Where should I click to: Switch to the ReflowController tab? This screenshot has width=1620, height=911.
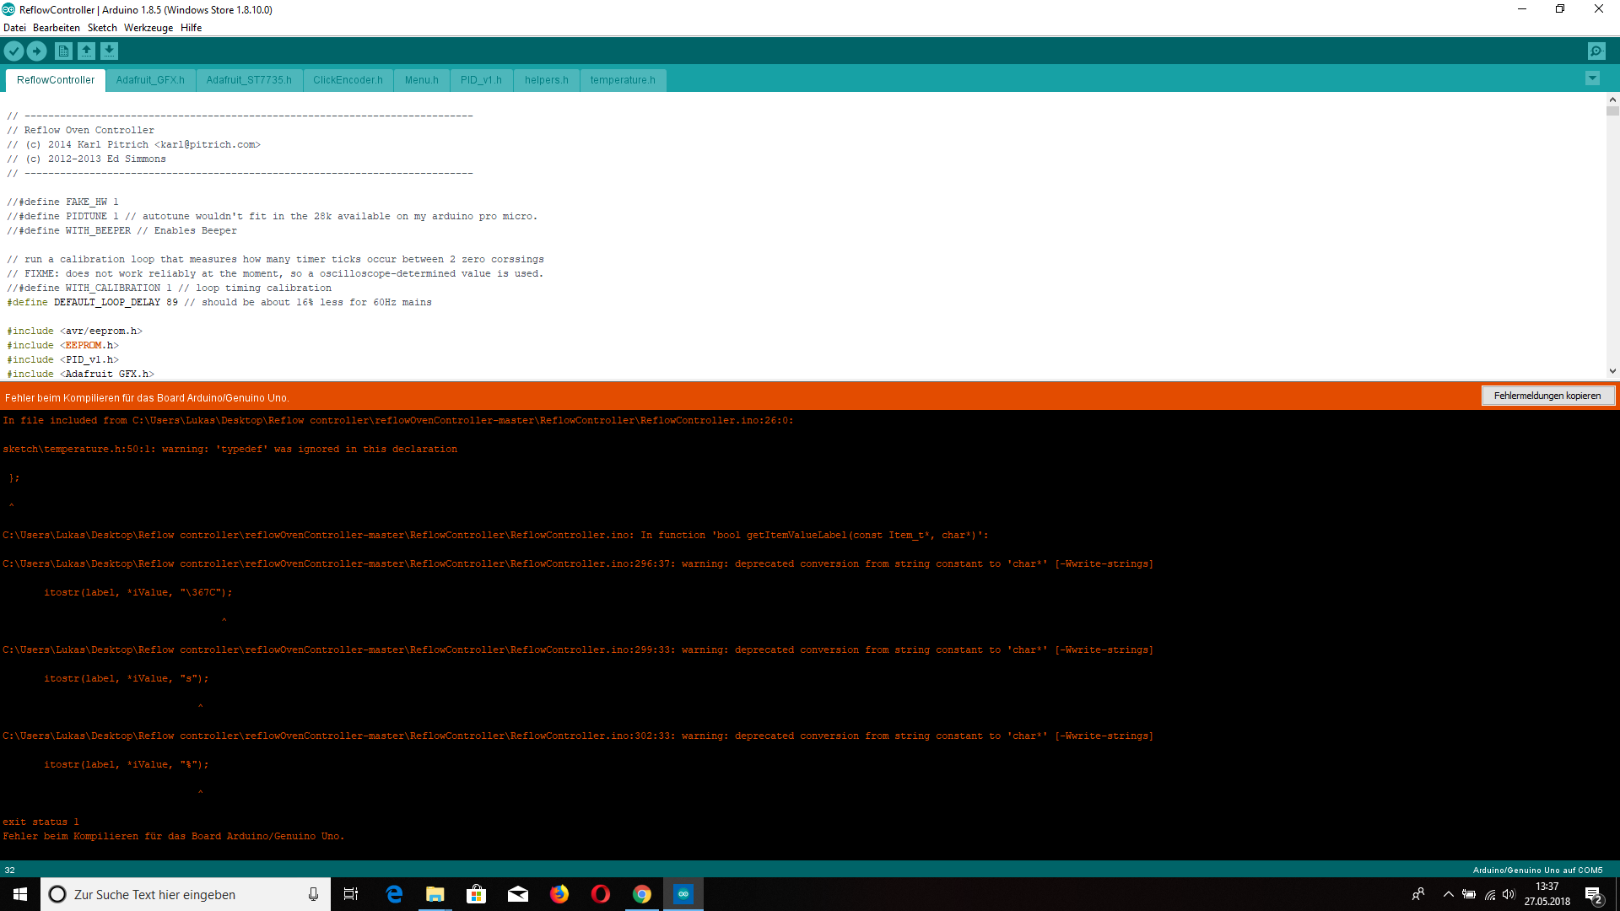[x=56, y=80]
